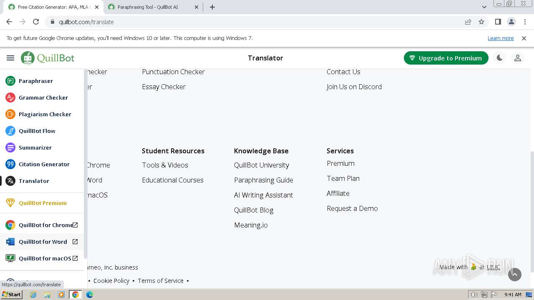Open Cookie Policy link
The height and width of the screenshot is (300, 534).
click(x=111, y=281)
